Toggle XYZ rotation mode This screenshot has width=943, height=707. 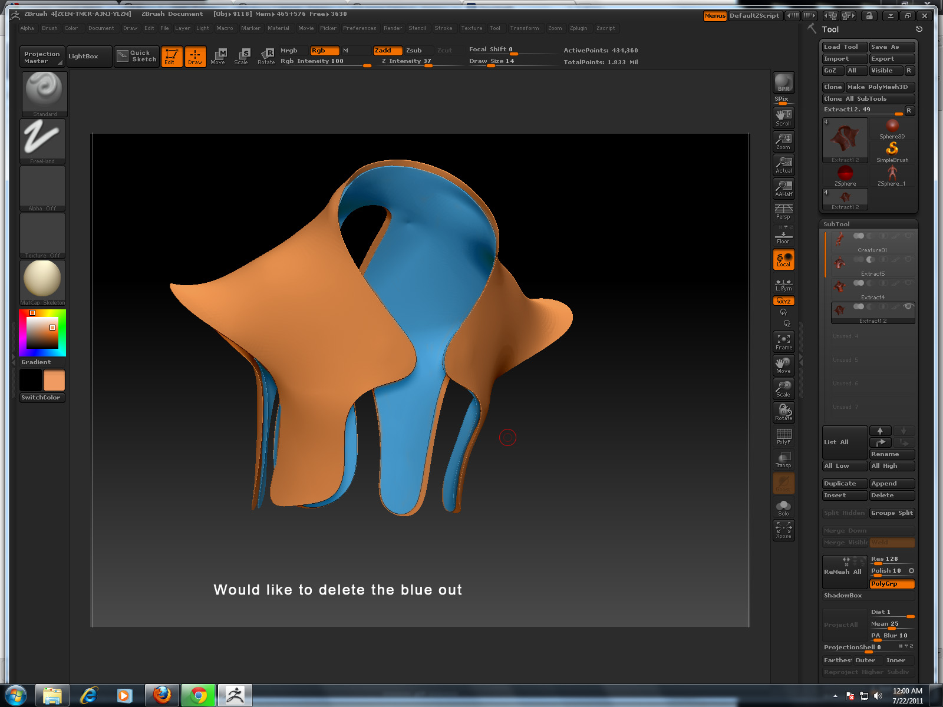tap(783, 300)
